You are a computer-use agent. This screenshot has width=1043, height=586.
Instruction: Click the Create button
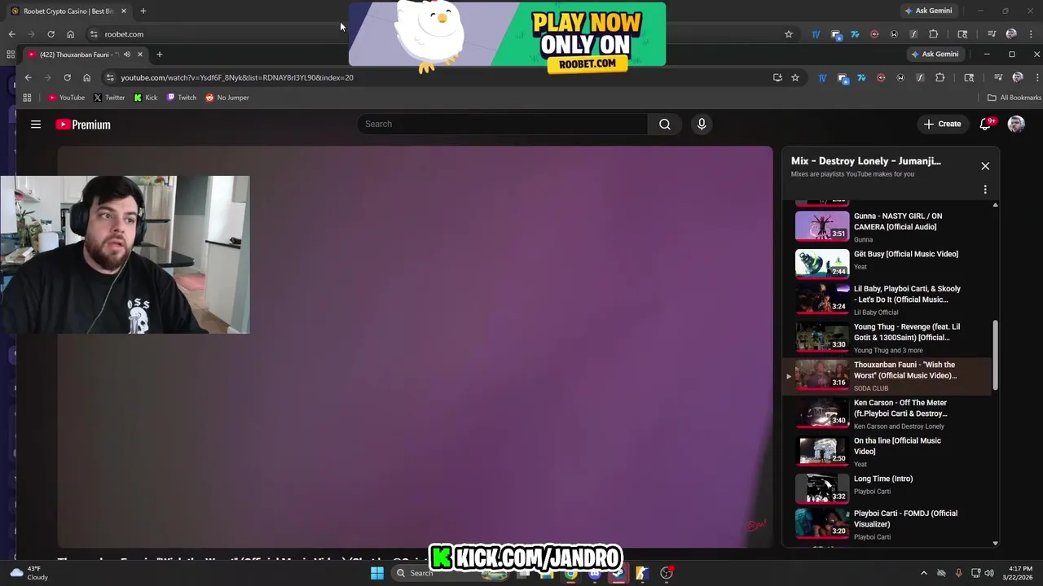[942, 124]
